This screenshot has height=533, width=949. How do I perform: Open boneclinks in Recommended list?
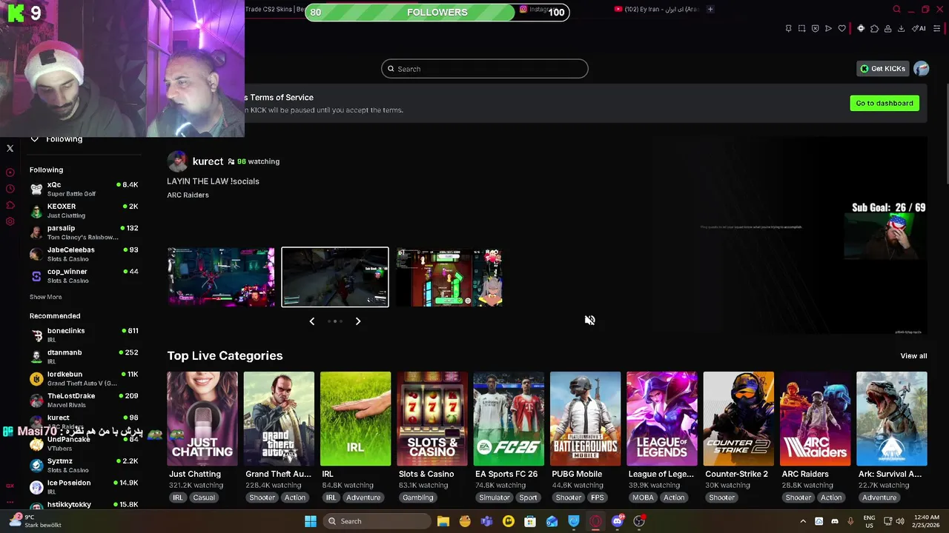pos(84,335)
